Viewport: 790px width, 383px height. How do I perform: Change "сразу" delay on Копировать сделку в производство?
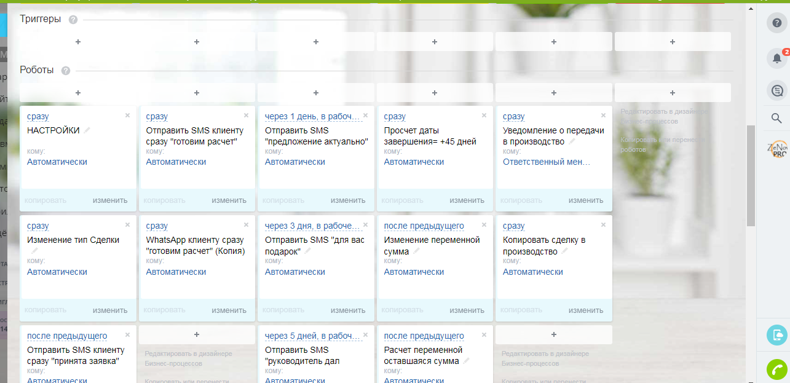pos(514,226)
